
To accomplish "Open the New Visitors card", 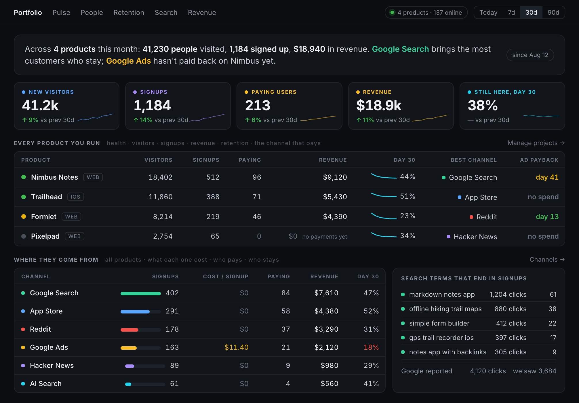I will pyautogui.click(x=66, y=106).
